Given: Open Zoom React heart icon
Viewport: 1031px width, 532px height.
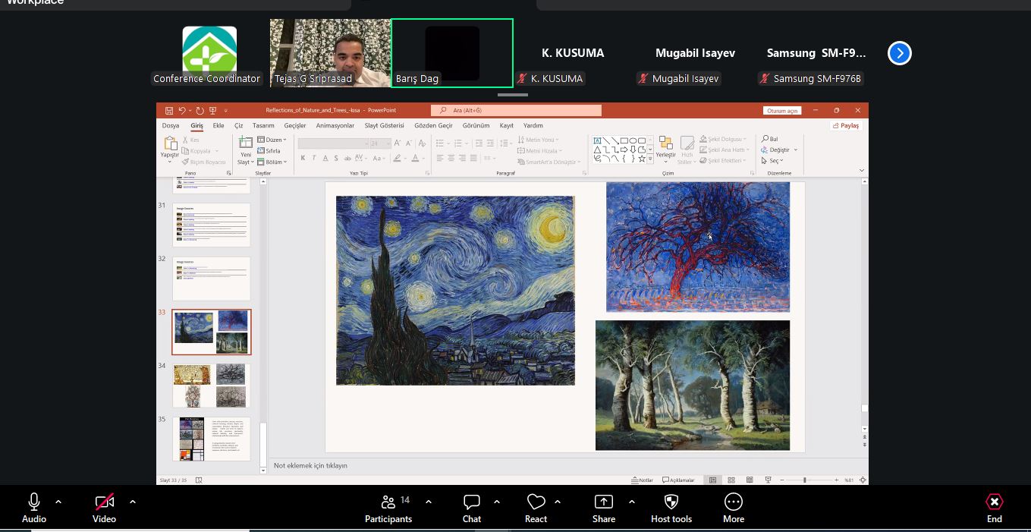Looking at the screenshot, I should 536,501.
